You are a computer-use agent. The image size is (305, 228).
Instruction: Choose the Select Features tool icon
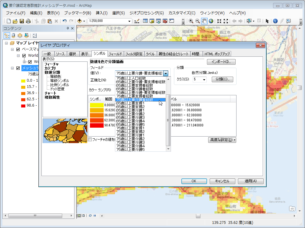pyautogui.click(x=249, y=21)
